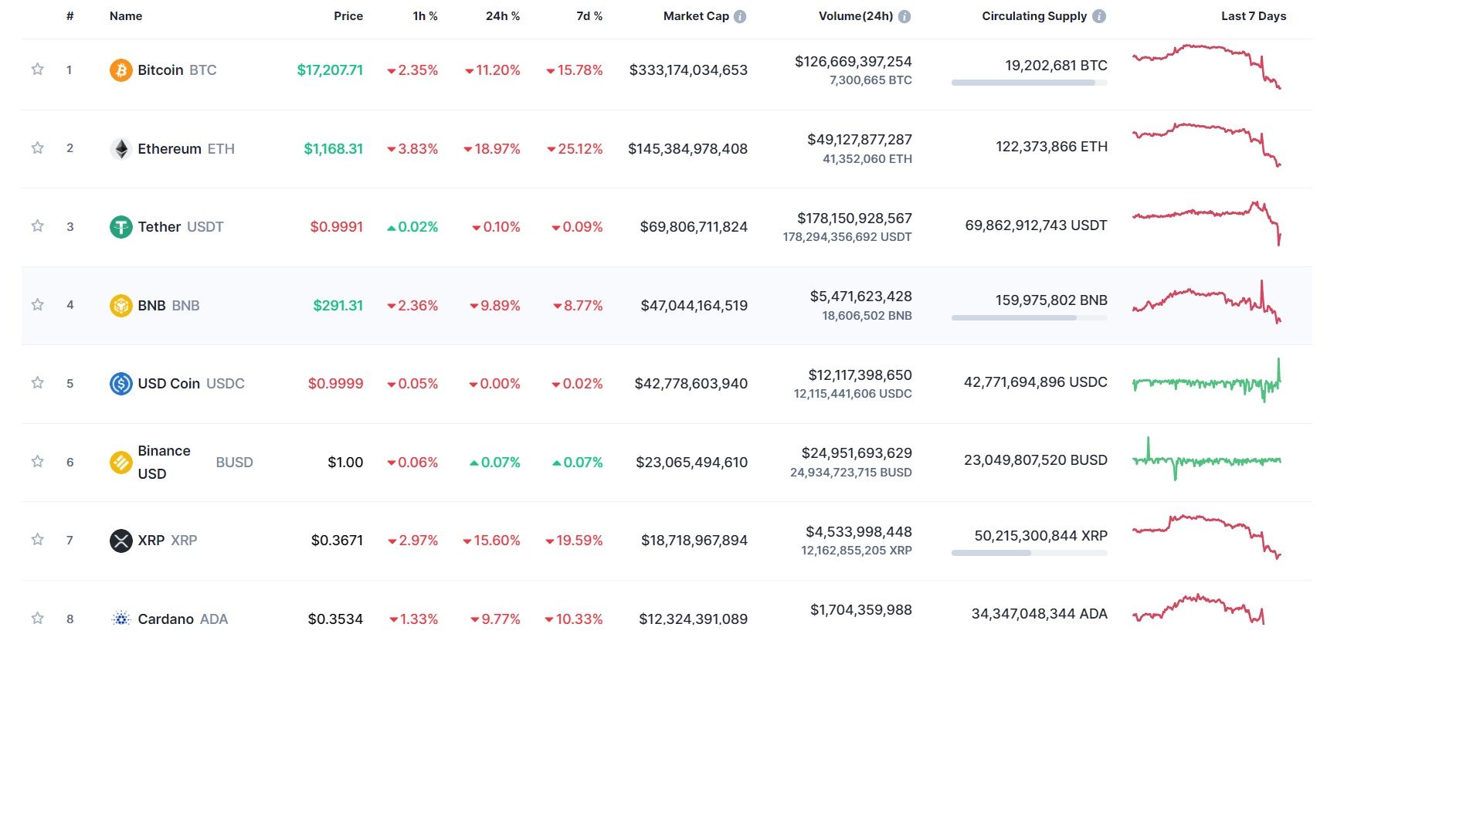The width and height of the screenshot is (1483, 834).
Task: Click the USD Coin logo icon
Action: coord(120,384)
